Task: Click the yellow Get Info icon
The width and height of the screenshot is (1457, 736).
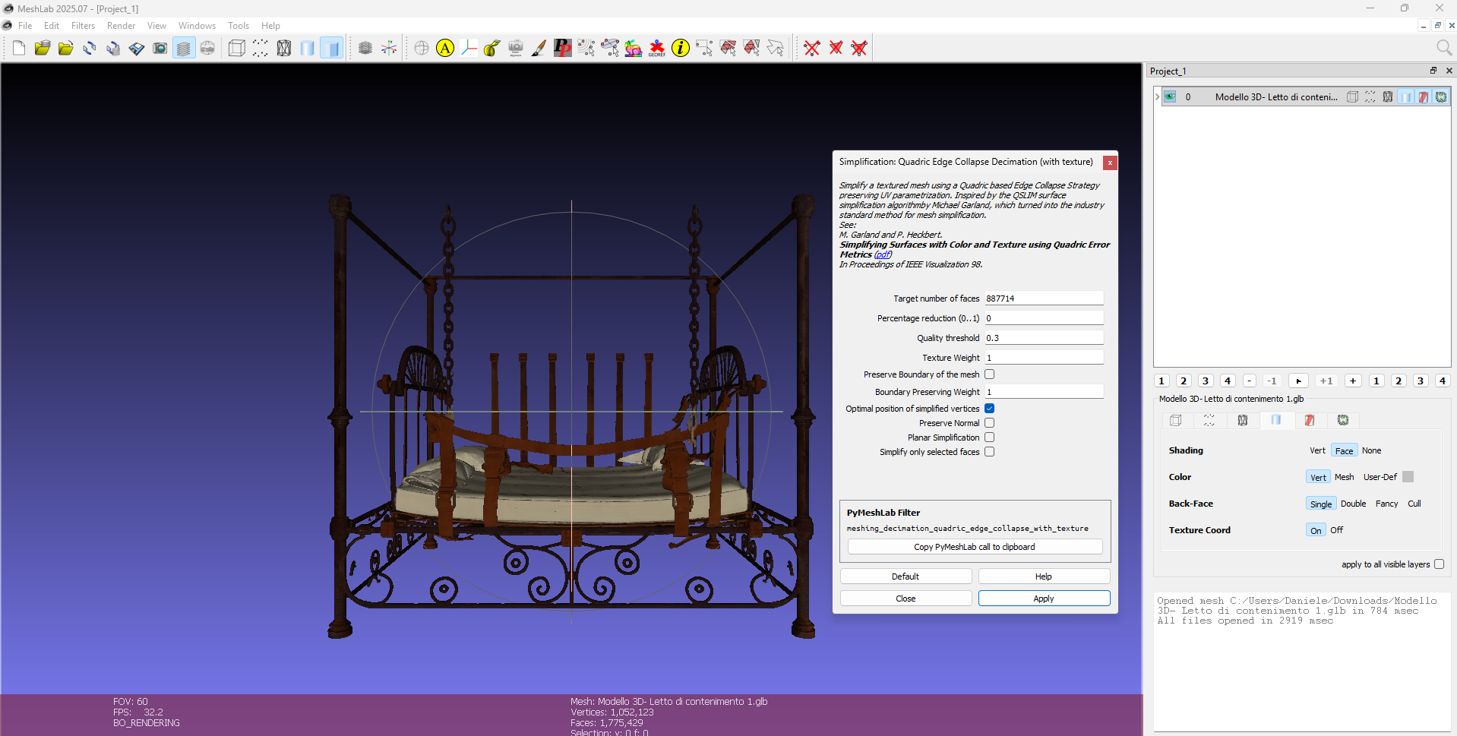Action: click(681, 49)
